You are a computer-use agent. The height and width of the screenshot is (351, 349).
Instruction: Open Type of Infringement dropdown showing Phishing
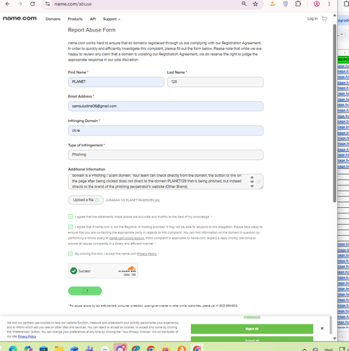pos(166,154)
